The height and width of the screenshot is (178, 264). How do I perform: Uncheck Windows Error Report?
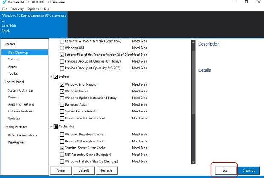pos(62,85)
